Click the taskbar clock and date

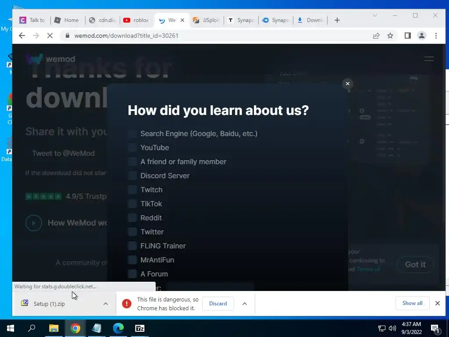coord(411,328)
